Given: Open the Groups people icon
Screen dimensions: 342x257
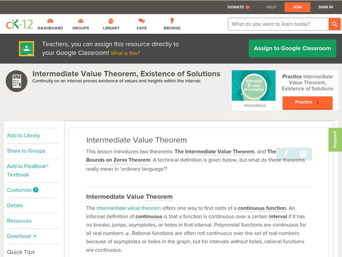Looking at the screenshot, I should point(81,21).
